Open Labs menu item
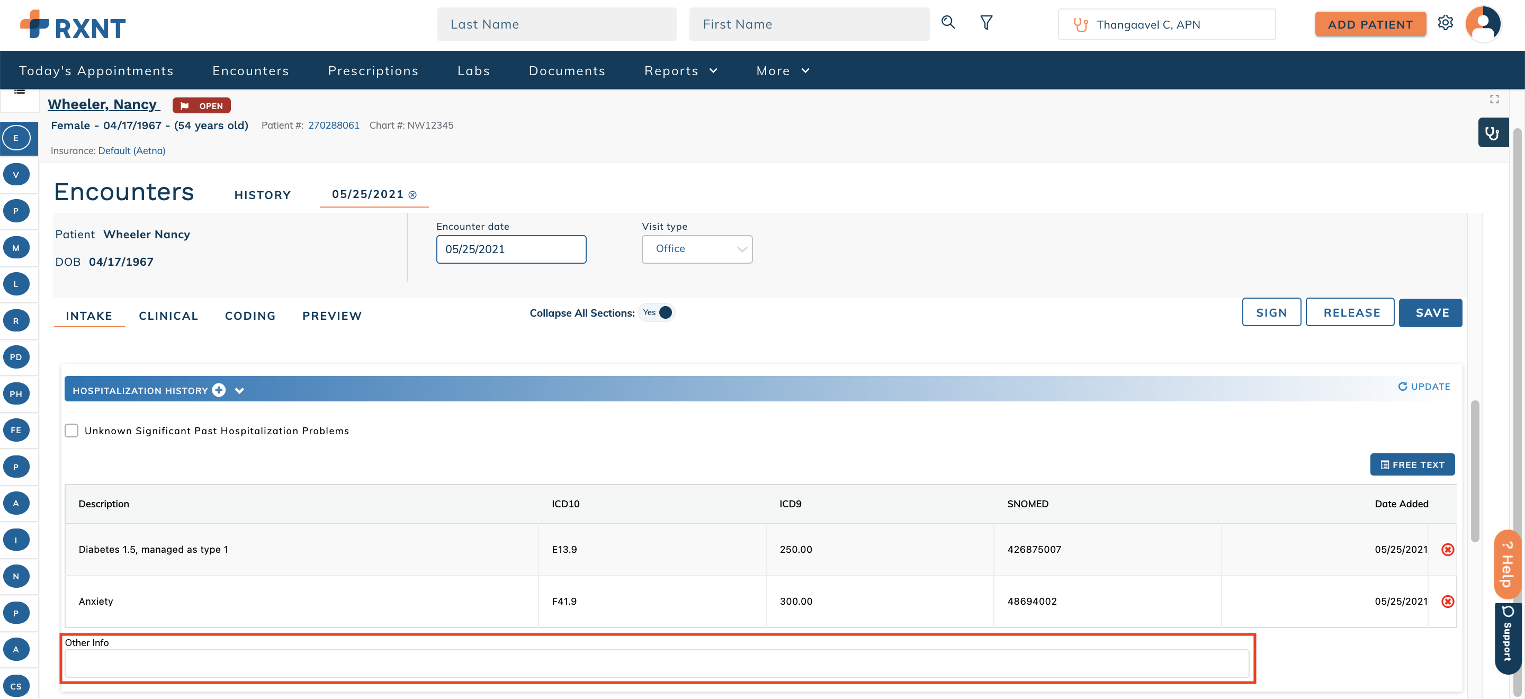 coord(473,70)
